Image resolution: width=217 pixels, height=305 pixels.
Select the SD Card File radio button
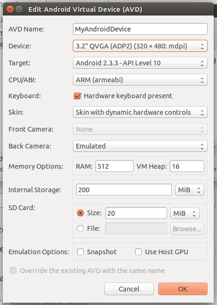coord(80,228)
